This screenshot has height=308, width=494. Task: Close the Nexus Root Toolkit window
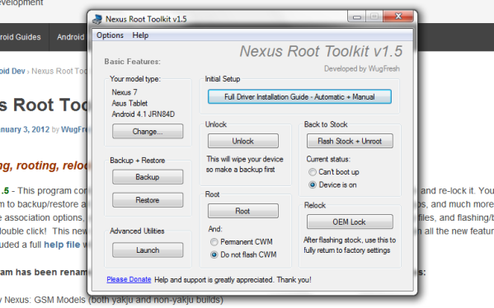point(398,16)
